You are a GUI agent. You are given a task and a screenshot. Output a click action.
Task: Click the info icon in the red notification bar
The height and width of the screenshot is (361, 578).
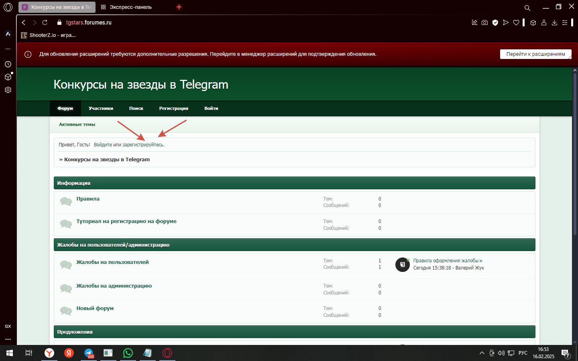(x=28, y=54)
